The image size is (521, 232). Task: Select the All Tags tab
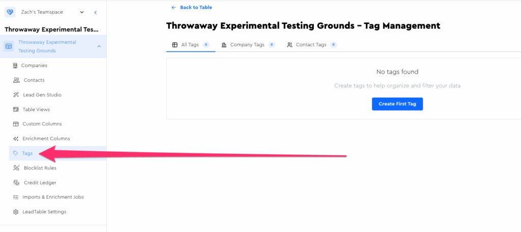(x=190, y=45)
